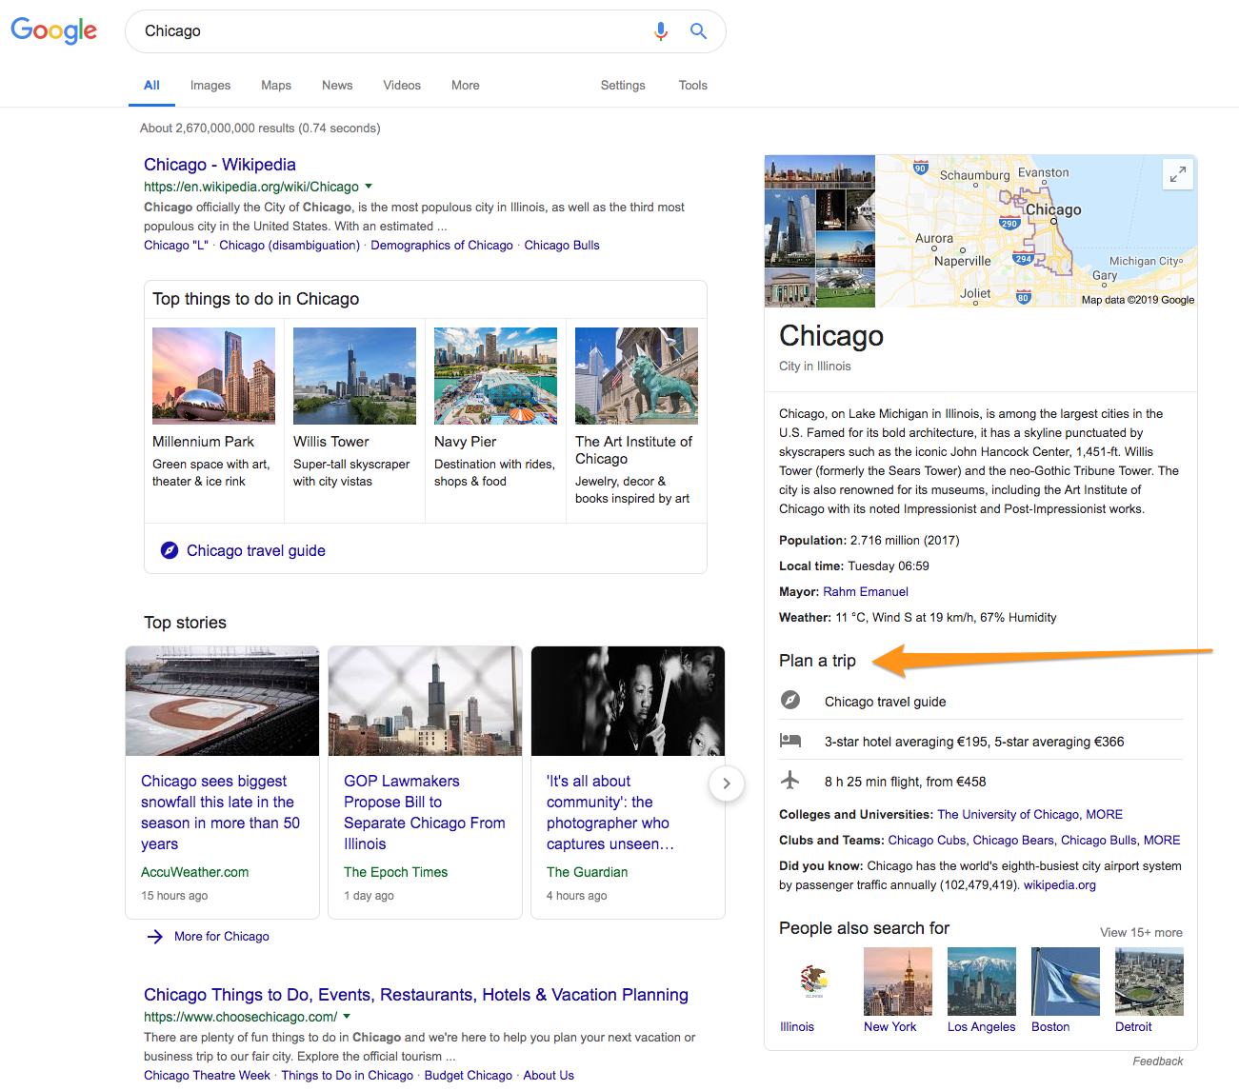The height and width of the screenshot is (1091, 1239).
Task: Click View 15+ more
Action: coord(1142,933)
